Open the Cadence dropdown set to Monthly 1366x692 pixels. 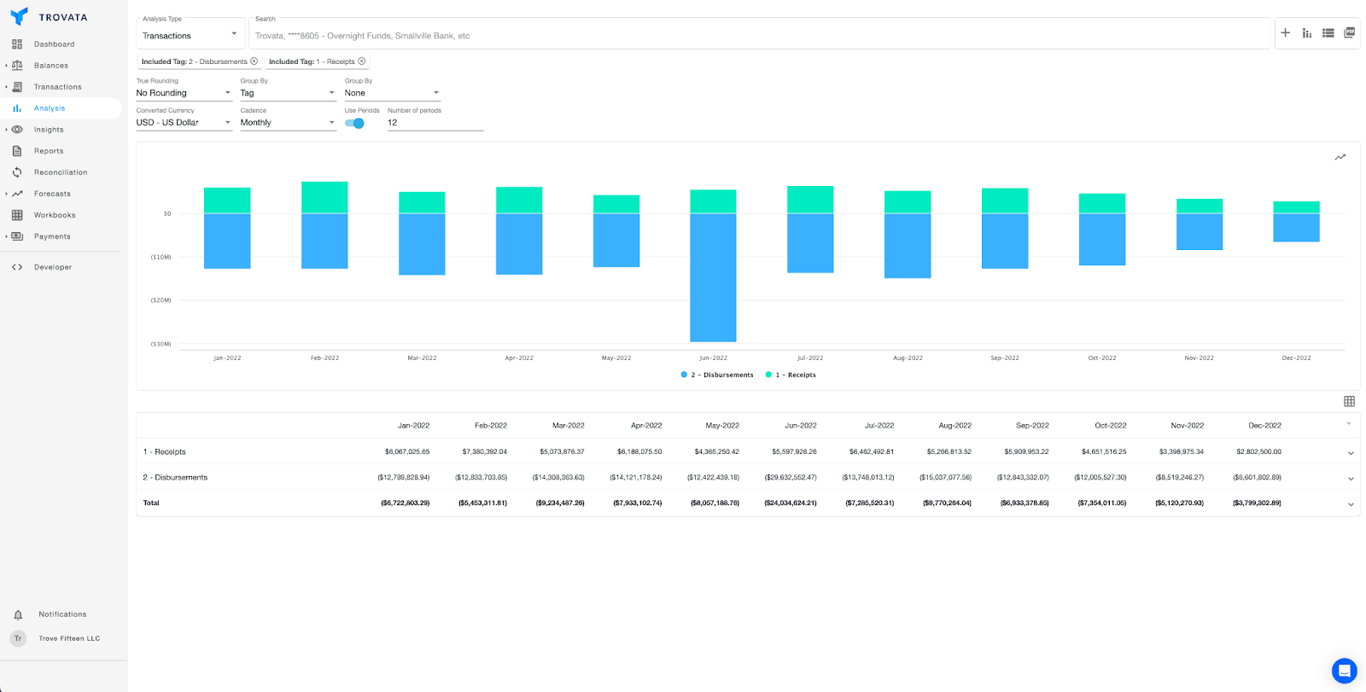287,123
